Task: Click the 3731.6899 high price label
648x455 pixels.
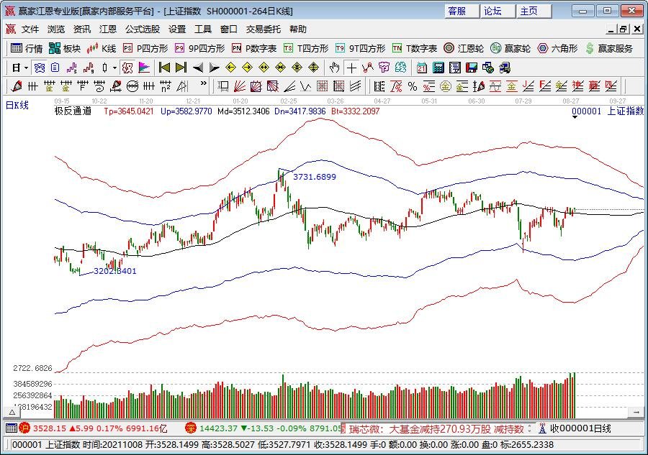Action: click(x=315, y=177)
